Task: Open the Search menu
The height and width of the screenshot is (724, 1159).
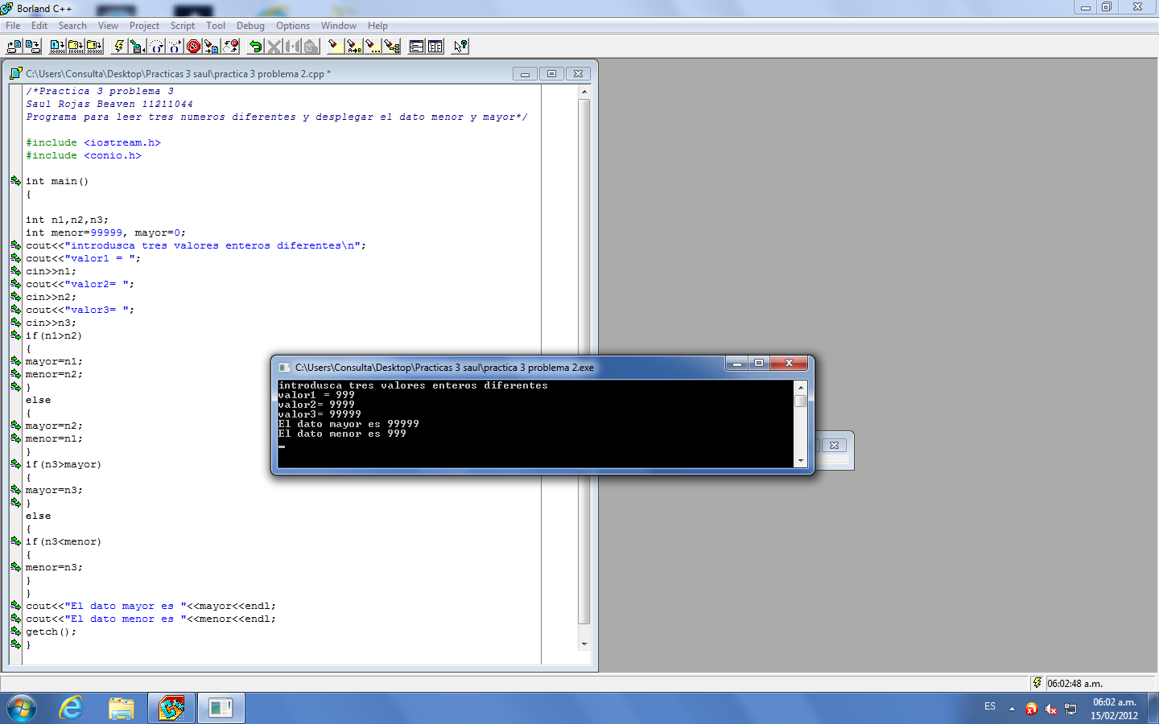Action: coord(72,25)
